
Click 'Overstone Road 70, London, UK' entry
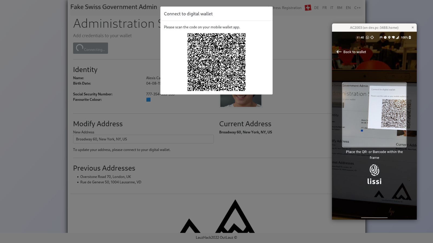point(106,177)
